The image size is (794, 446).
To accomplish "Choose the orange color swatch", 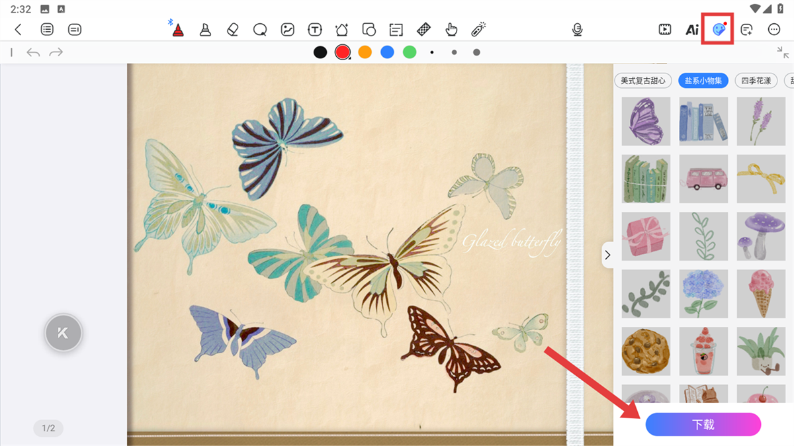I will coord(365,52).
